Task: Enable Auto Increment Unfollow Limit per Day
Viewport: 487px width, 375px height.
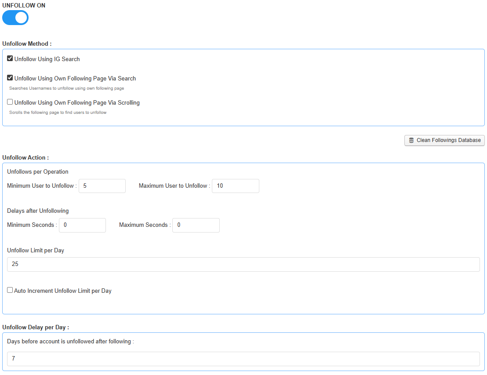Action: 10,290
